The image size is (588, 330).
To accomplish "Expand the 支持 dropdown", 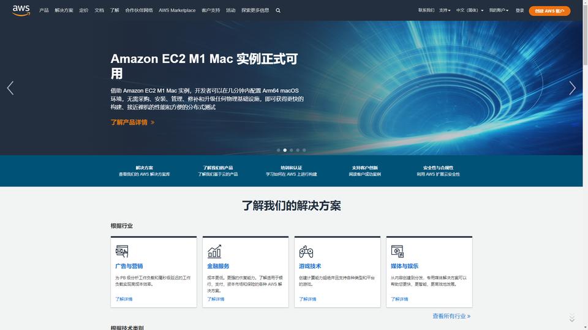I will point(445,10).
